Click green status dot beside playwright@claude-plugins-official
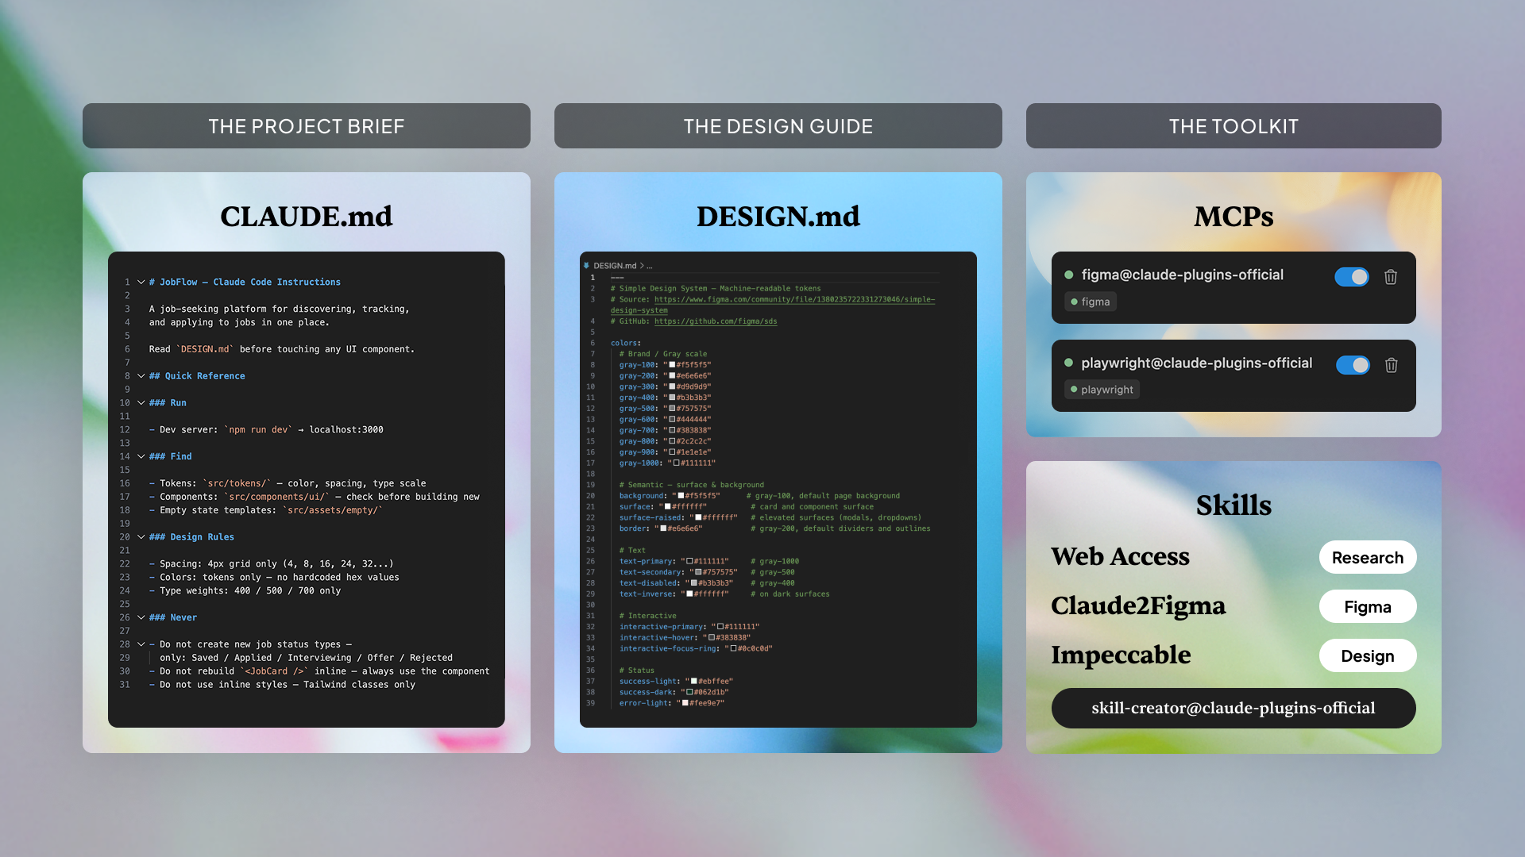This screenshot has height=857, width=1525. point(1069,363)
